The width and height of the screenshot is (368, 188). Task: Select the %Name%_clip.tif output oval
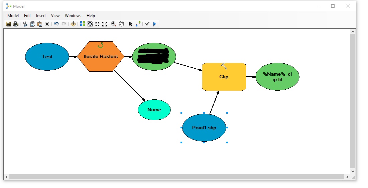pyautogui.click(x=277, y=77)
